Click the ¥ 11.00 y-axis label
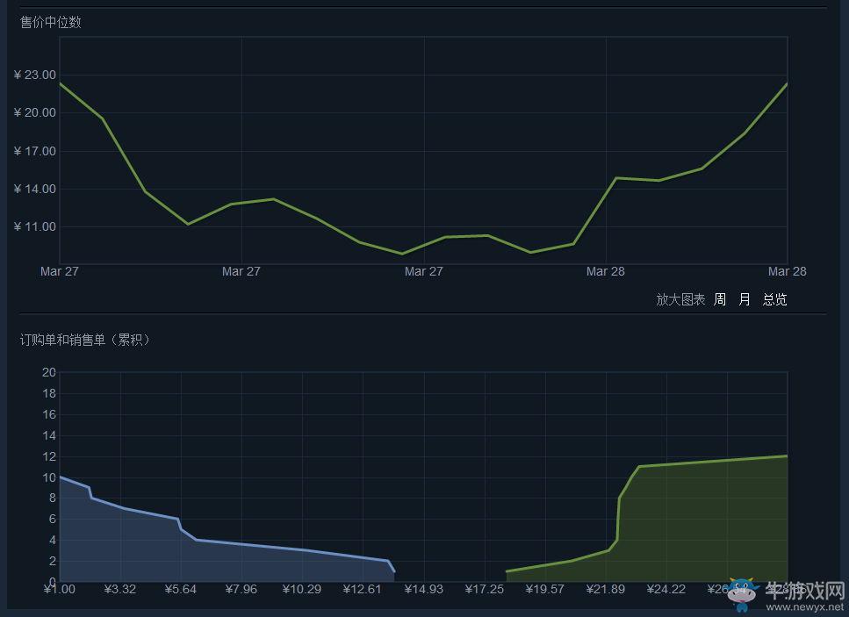 coord(35,226)
